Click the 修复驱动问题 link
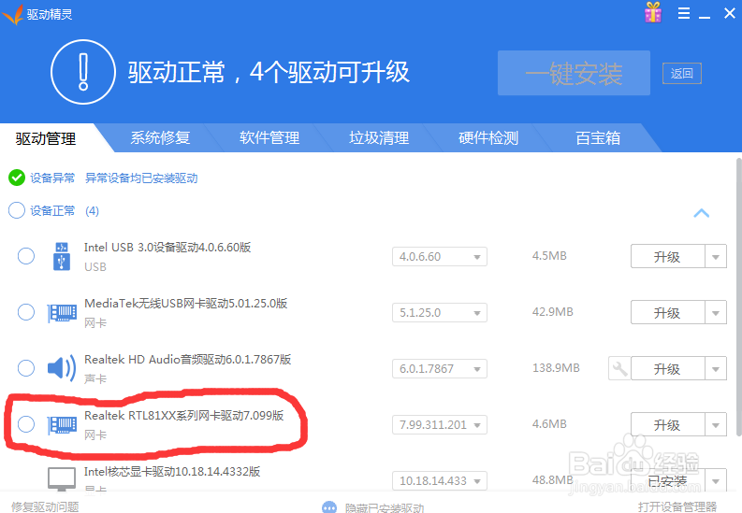The image size is (742, 513). pyautogui.click(x=45, y=506)
